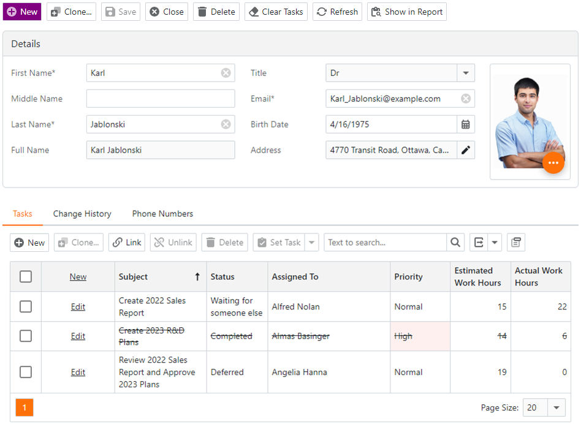Expand the Set Task dropdown arrow

tap(311, 243)
